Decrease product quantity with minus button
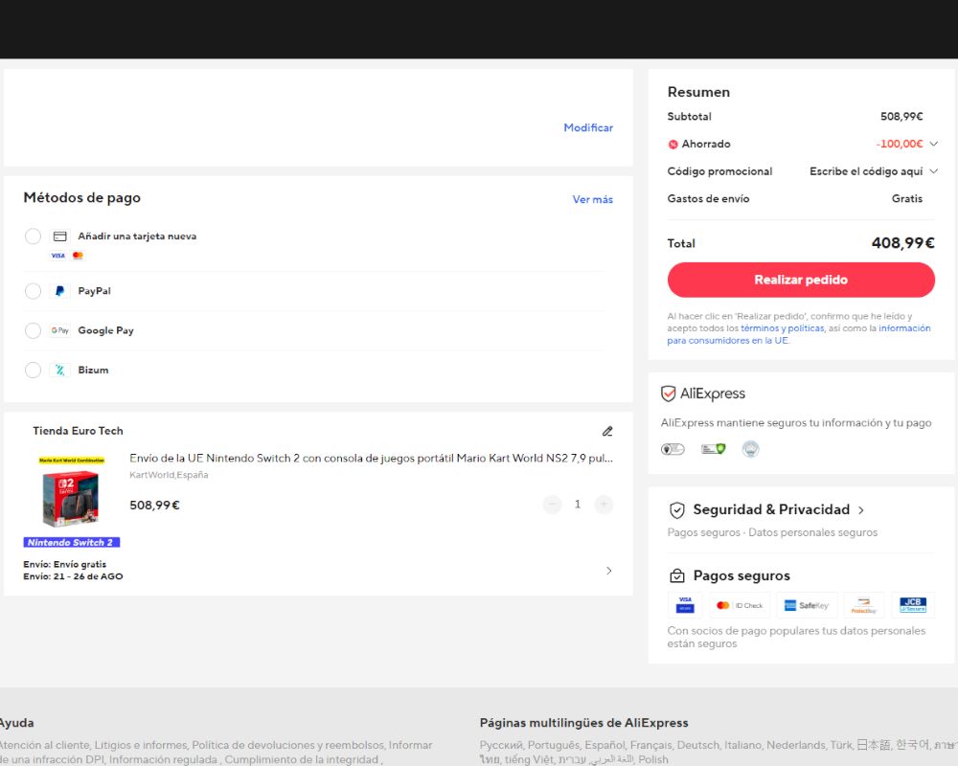 pos(552,504)
